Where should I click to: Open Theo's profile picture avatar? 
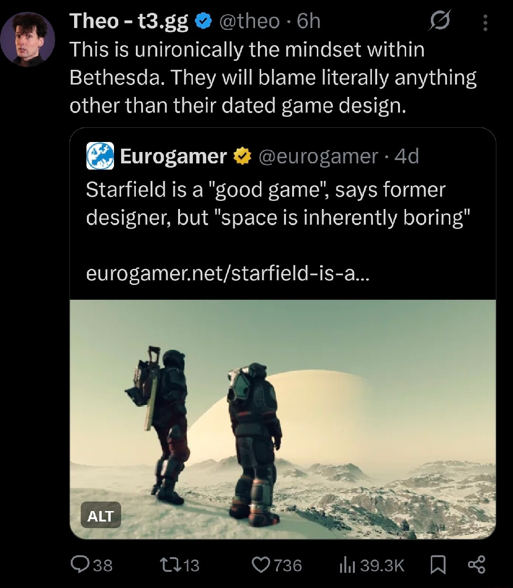click(28, 40)
